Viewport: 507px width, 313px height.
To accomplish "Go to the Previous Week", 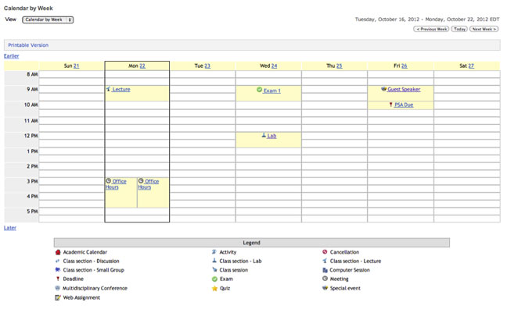I will [432, 29].
